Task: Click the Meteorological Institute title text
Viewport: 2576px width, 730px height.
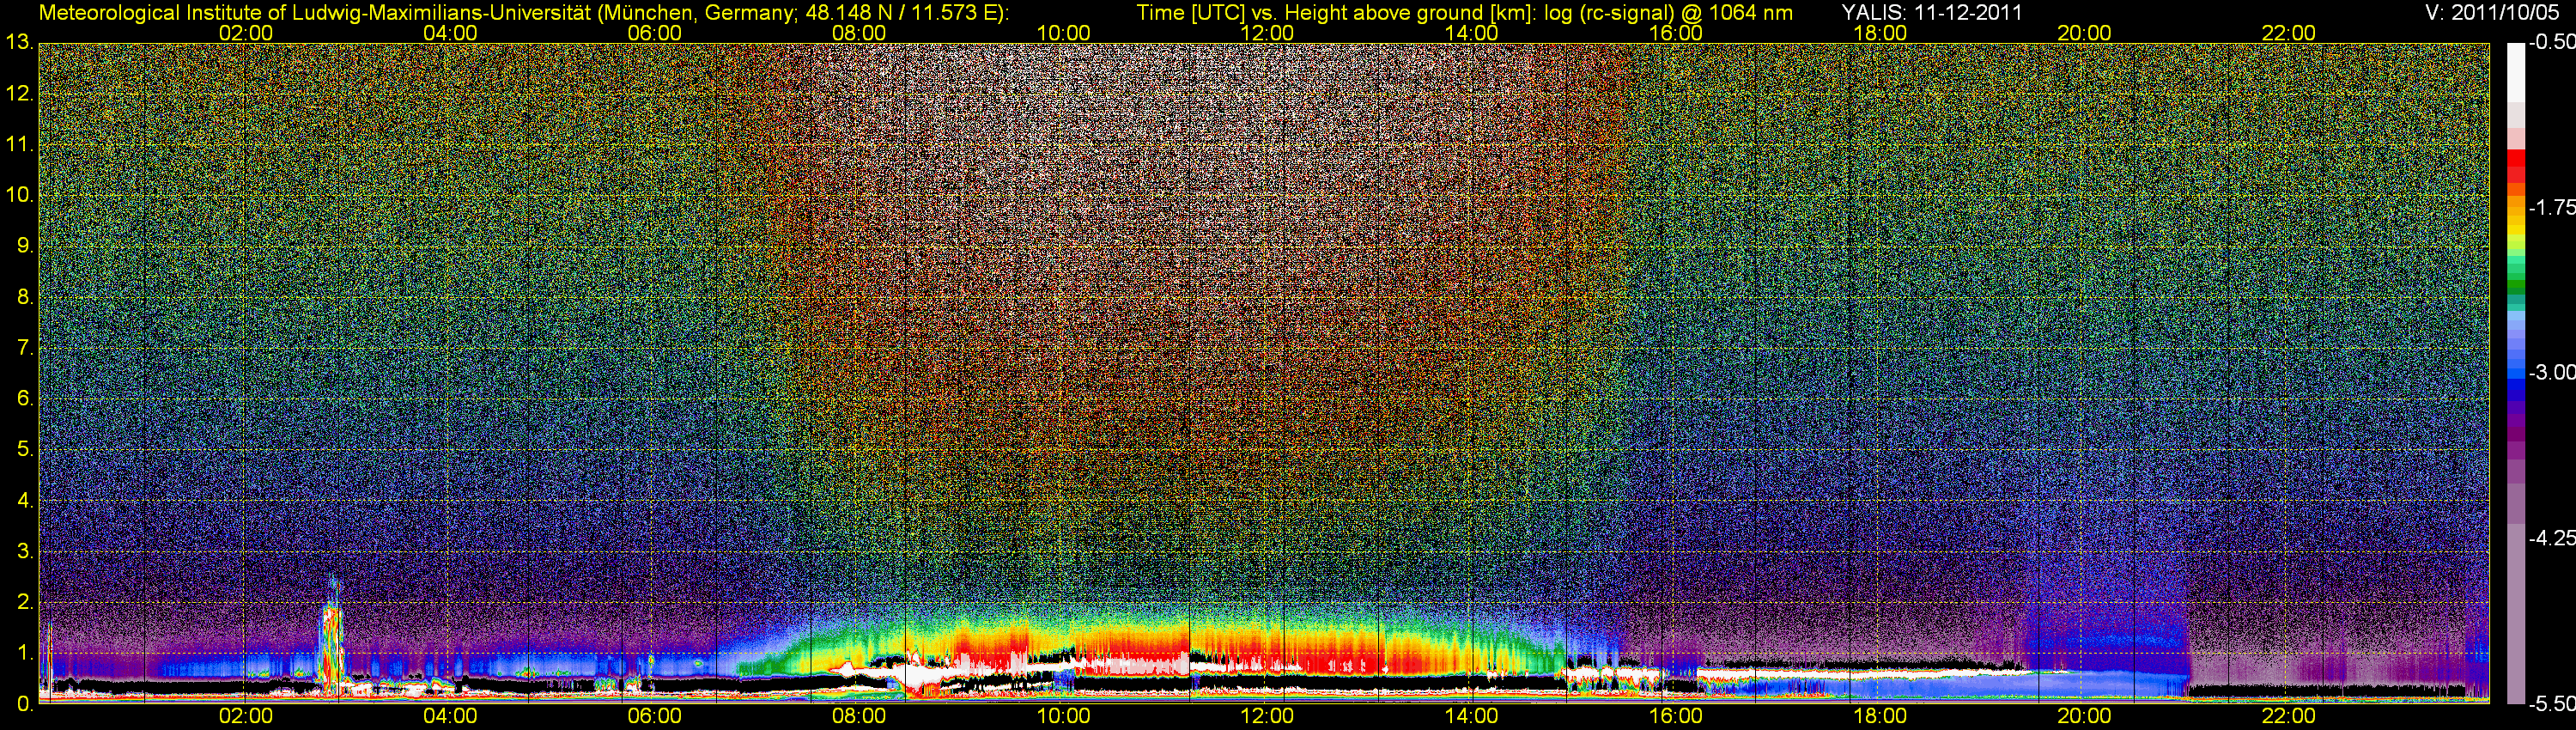Action: tap(524, 12)
